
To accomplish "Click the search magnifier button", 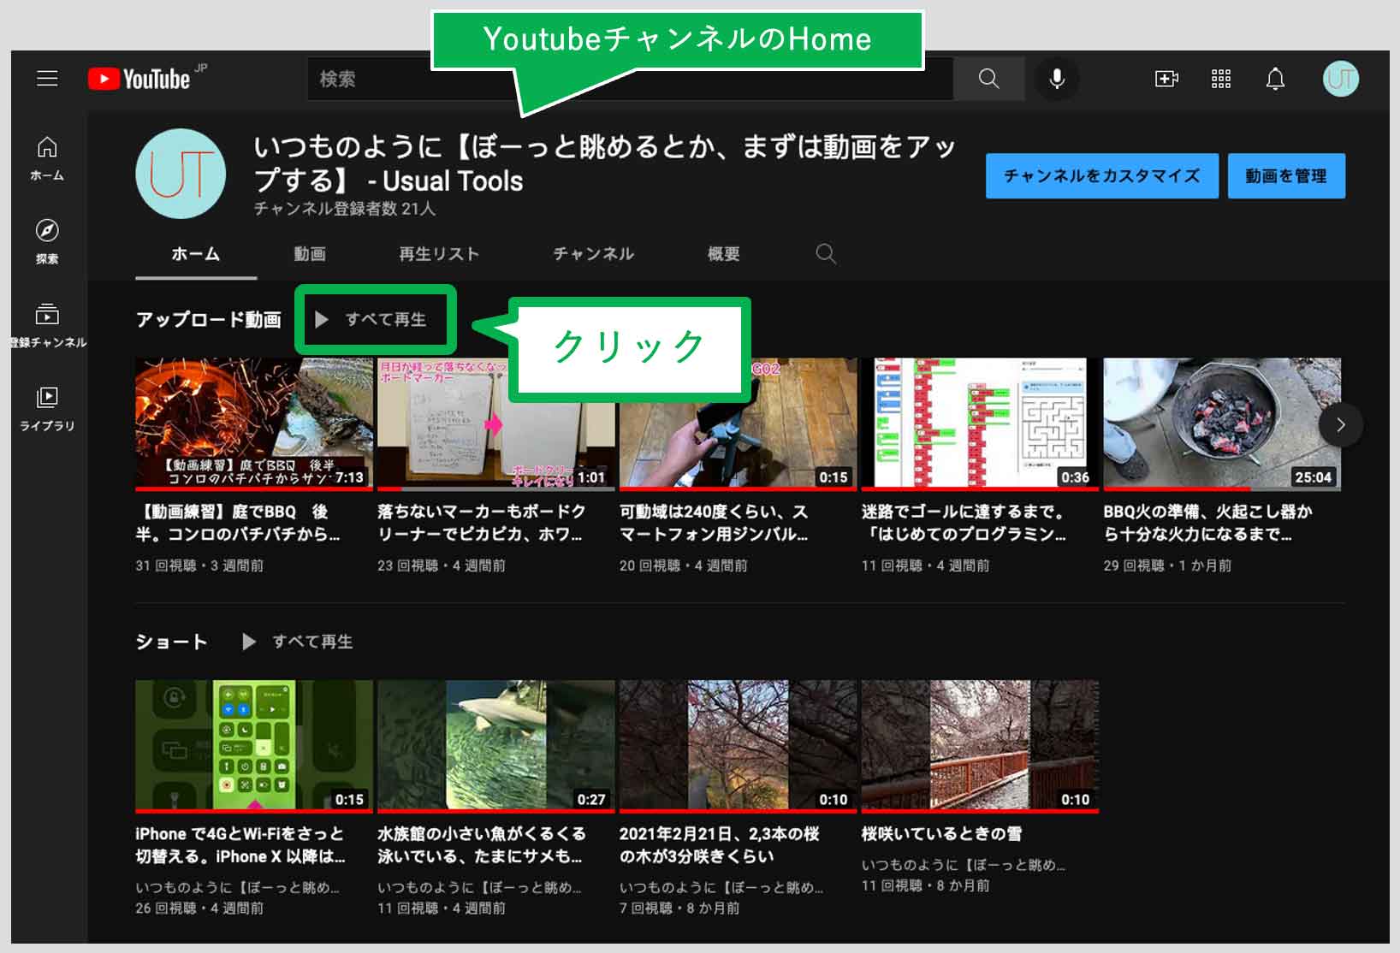I will (x=988, y=79).
